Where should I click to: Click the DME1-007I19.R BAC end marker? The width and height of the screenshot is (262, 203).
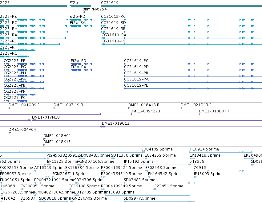[x=54, y=108]
